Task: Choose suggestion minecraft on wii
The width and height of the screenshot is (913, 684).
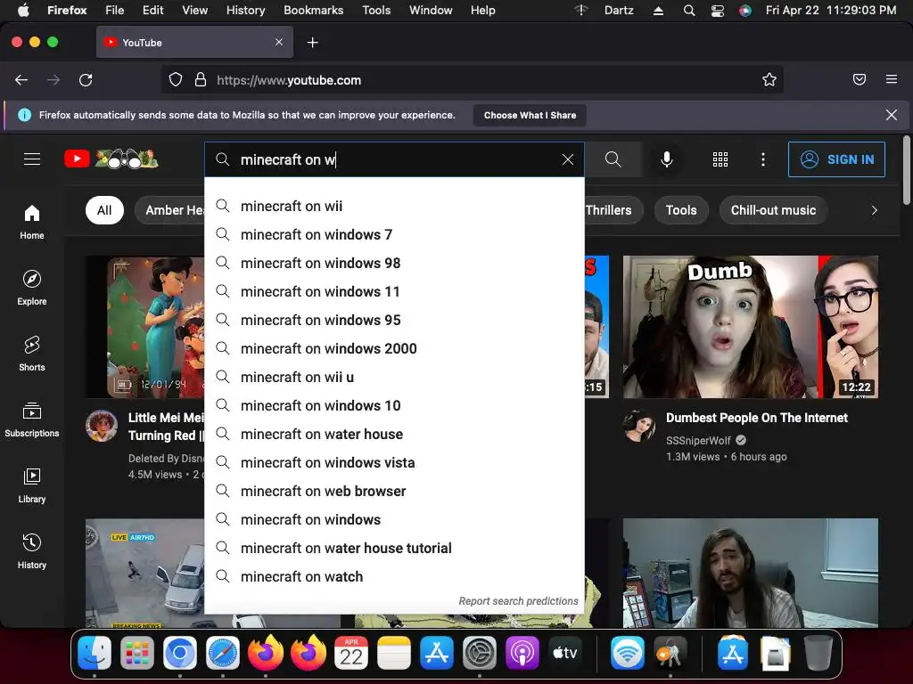Action: coord(394,206)
